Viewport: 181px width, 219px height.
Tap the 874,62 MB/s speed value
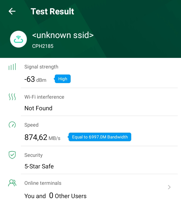[42, 137]
